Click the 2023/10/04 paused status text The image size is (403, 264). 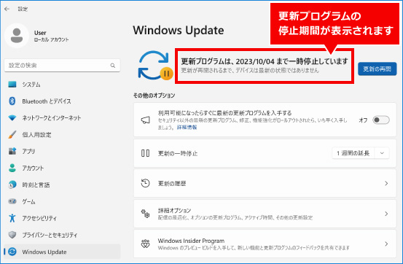tap(265, 61)
